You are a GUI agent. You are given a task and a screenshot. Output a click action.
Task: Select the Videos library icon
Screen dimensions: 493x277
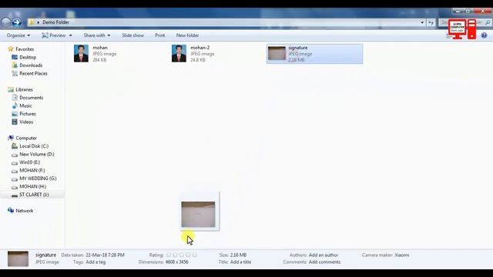pyautogui.click(x=15, y=122)
